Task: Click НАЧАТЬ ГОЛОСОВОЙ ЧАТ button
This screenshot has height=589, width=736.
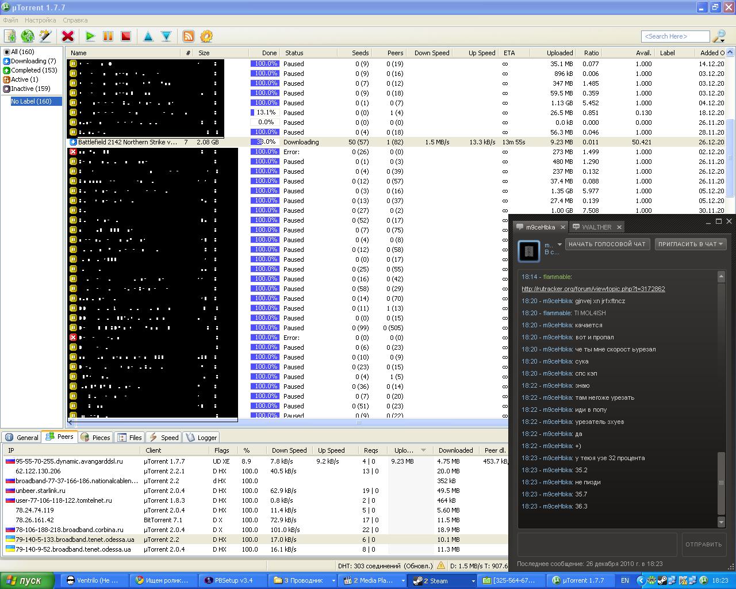Action: (x=607, y=244)
